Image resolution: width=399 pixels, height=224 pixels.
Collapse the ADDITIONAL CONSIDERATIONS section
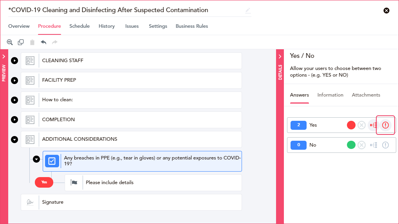14,140
